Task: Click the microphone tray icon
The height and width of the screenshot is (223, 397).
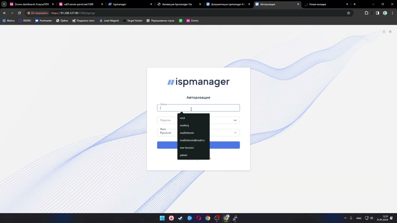Action: tap(351, 218)
